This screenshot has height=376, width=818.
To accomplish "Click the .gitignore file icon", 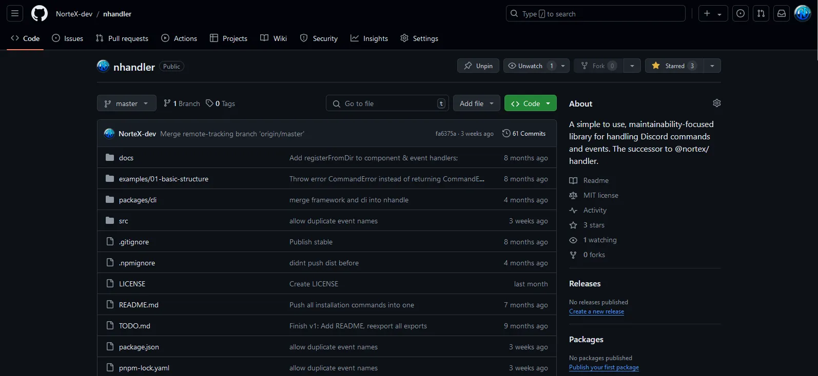I will pyautogui.click(x=110, y=241).
